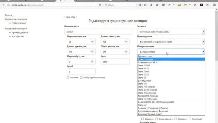Select Дамасская сталь highlighted option
The image size is (218, 123).
[171, 59]
